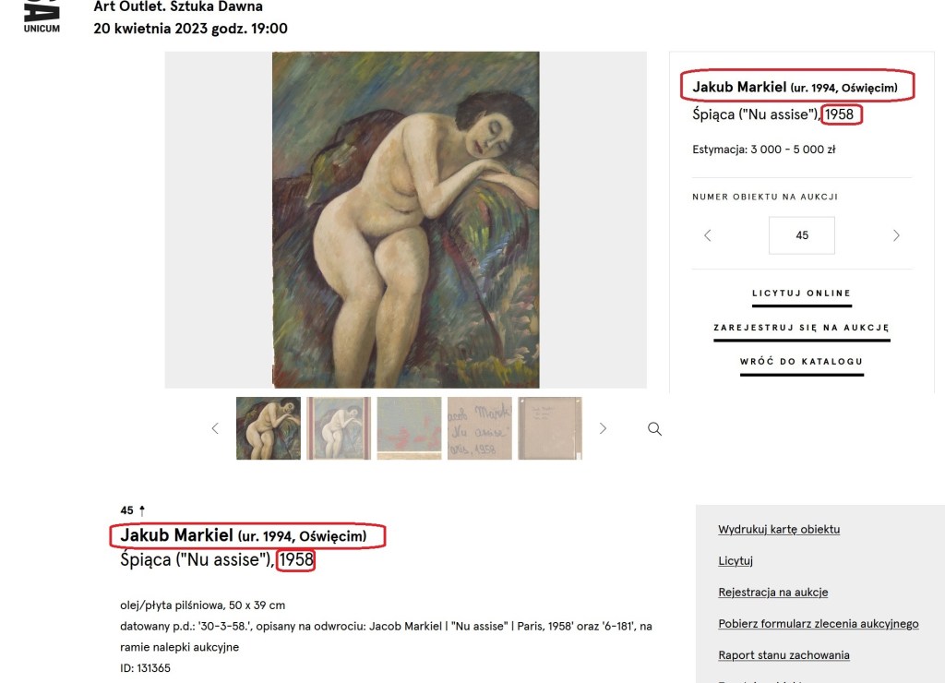Click the lot number field showing 45
Viewport: 945px width, 683px height.
coord(802,235)
